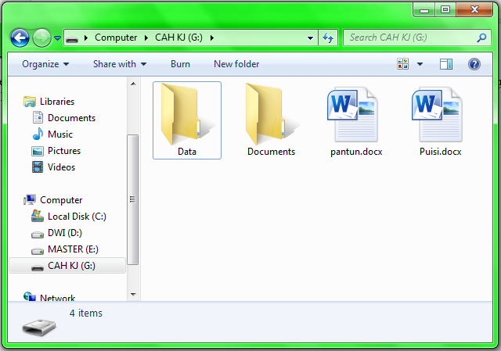
Task: Expand the arrow before Computer in address bar
Action: point(86,38)
